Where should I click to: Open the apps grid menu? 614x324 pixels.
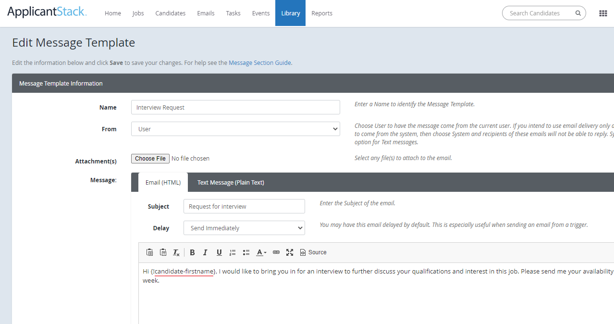tap(603, 13)
